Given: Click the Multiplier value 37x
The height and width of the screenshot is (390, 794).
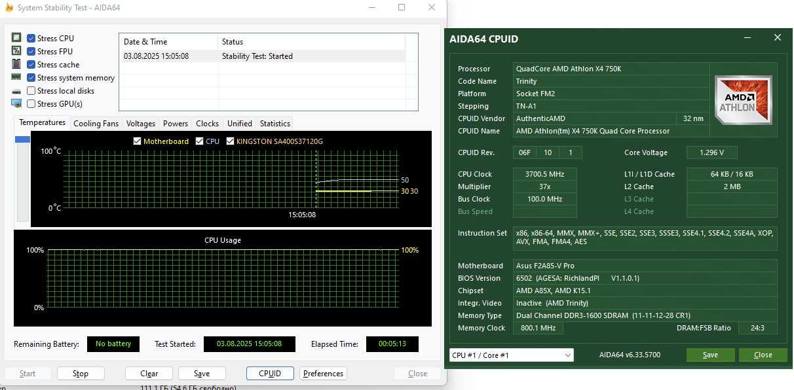Looking at the screenshot, I should click(x=545, y=186).
